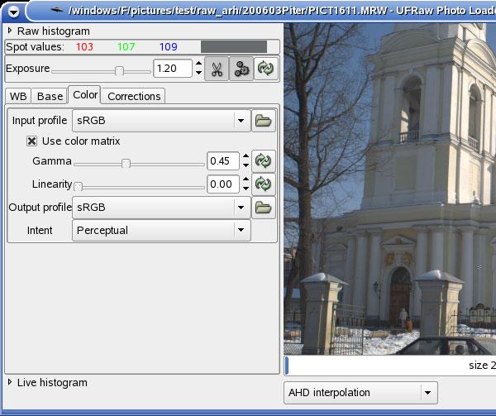Toggle the clip highlights scissors button
Screen dimensions: 496x416
pyautogui.click(x=217, y=69)
